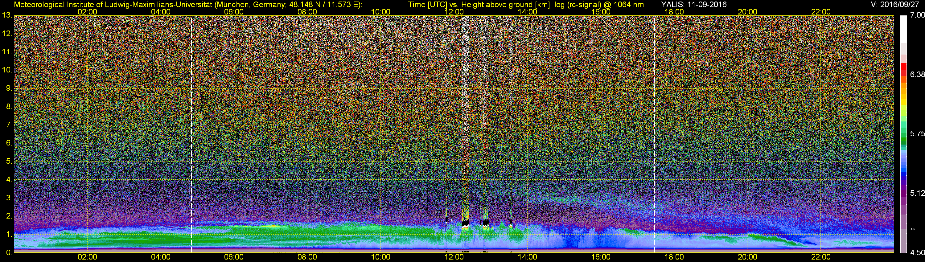Click the 6 km height axis label
925x262 pixels.
point(9,143)
